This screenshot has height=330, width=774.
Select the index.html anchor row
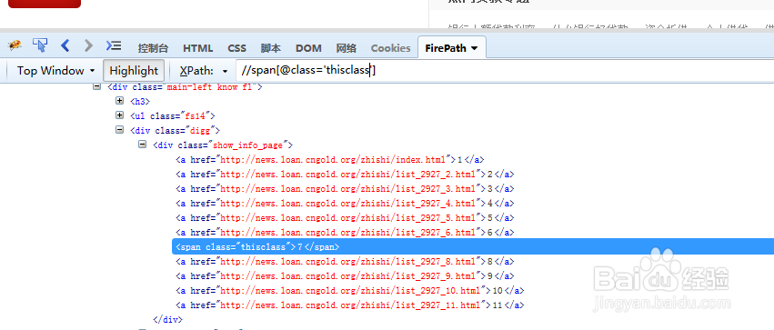point(330,159)
